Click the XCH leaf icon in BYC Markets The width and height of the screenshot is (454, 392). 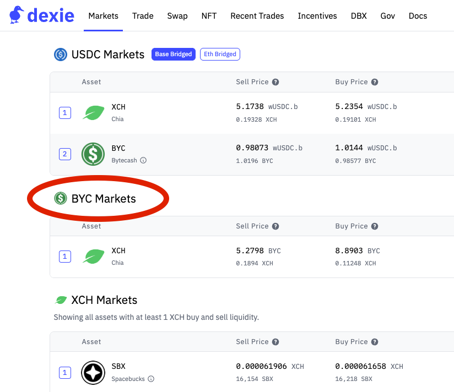tap(93, 257)
